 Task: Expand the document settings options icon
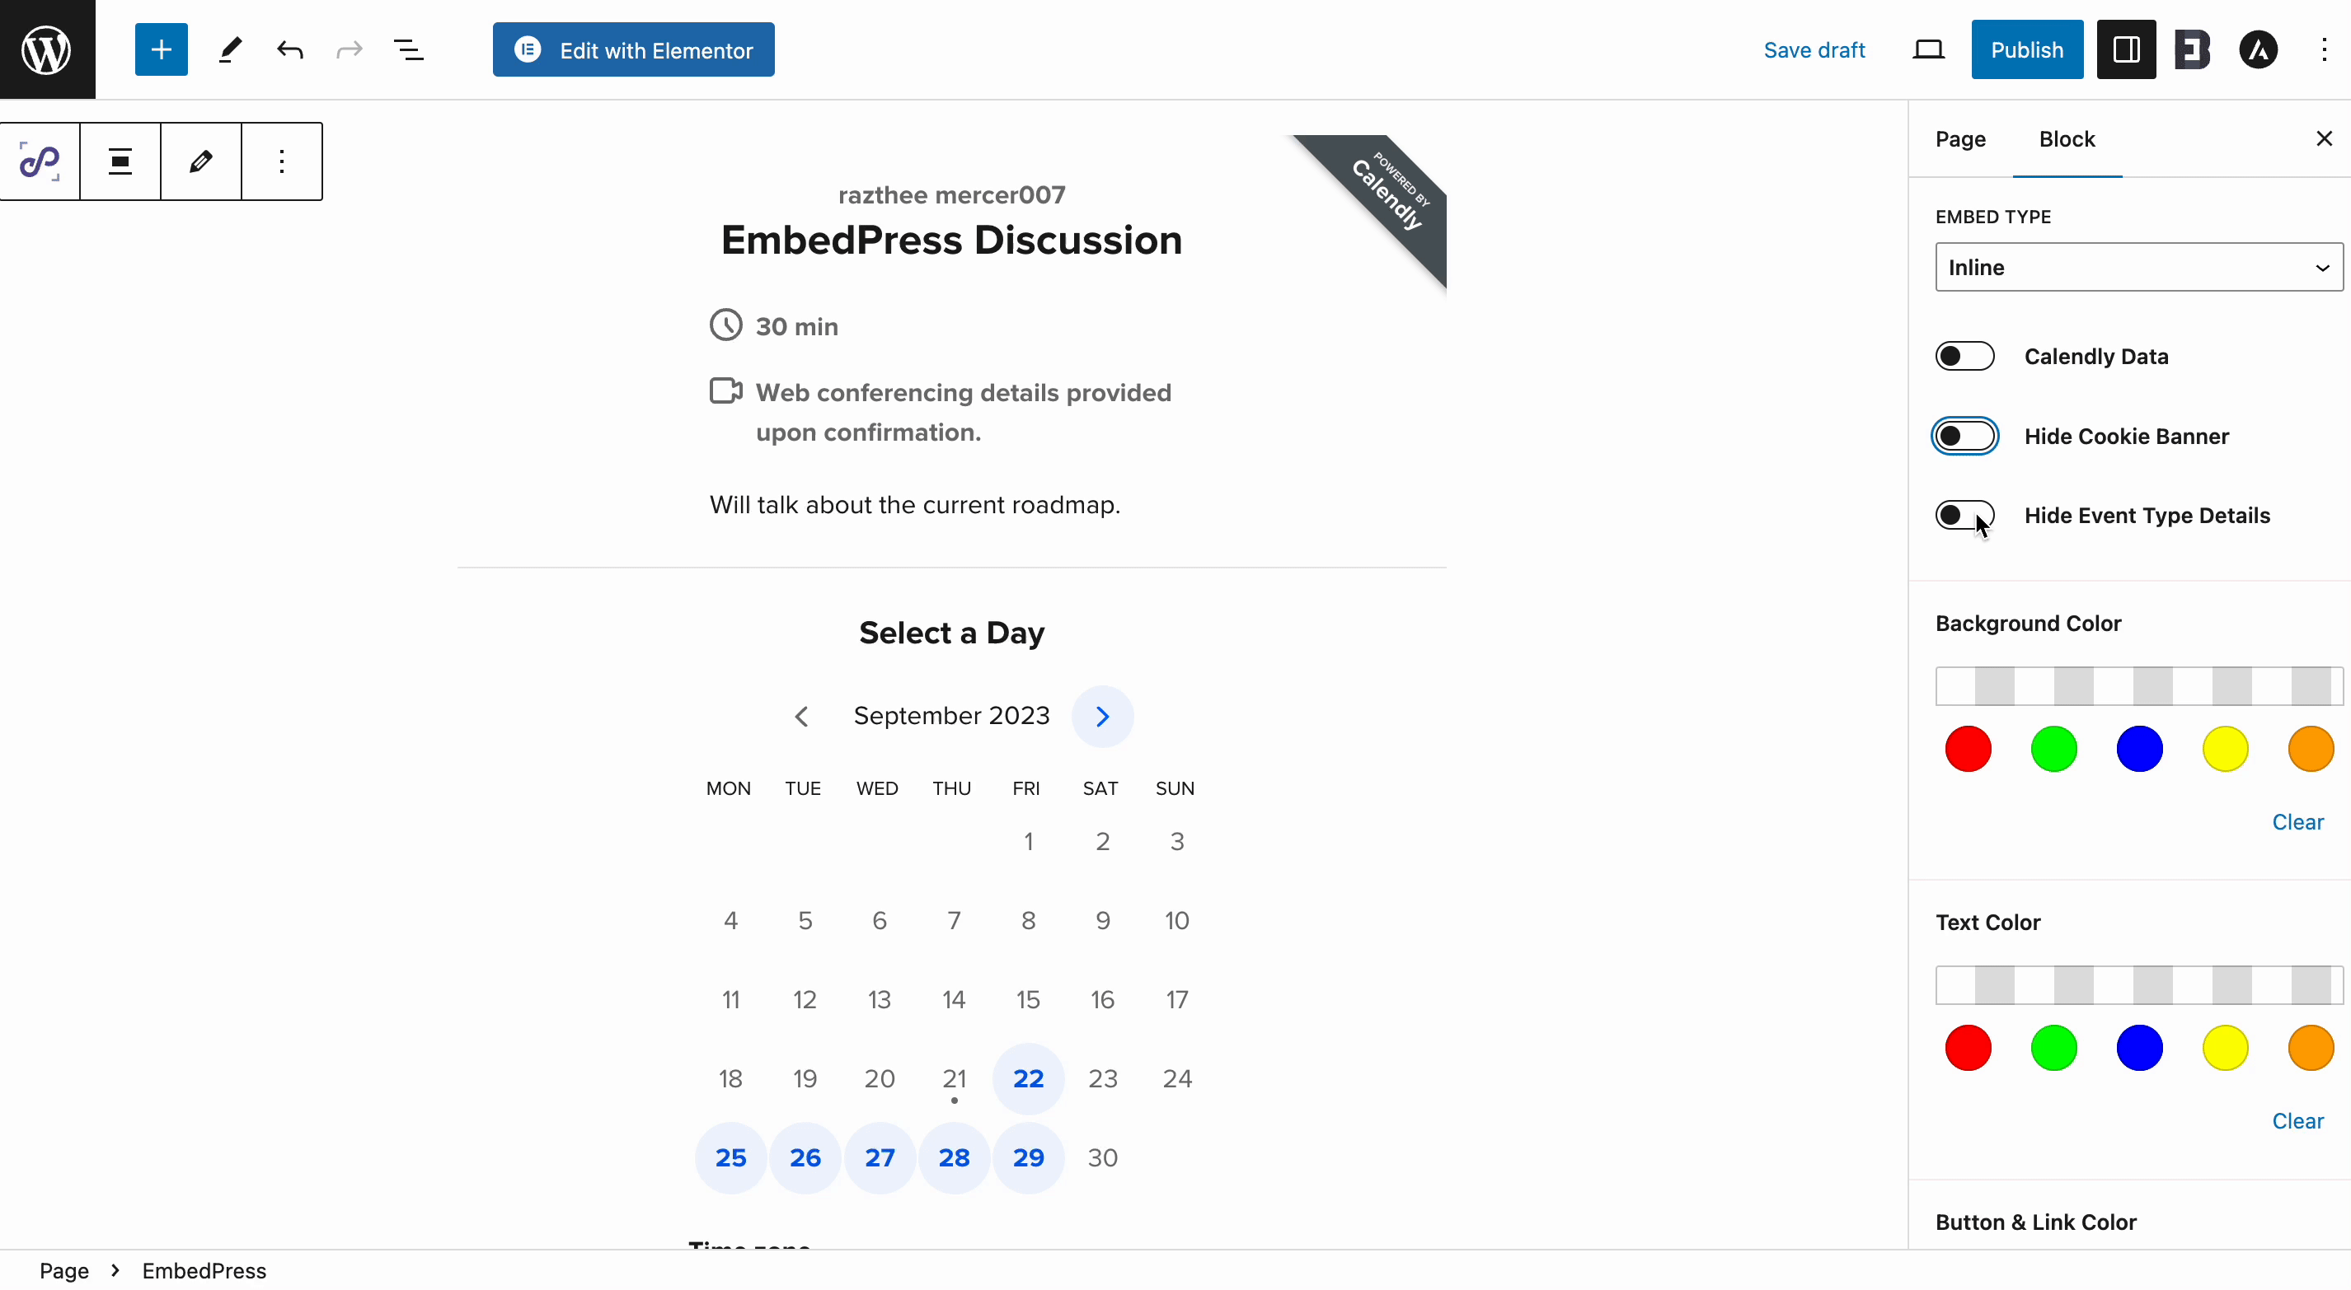click(411, 49)
